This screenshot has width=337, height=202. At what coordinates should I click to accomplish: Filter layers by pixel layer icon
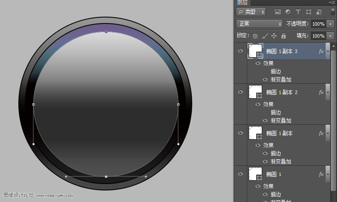point(278,12)
